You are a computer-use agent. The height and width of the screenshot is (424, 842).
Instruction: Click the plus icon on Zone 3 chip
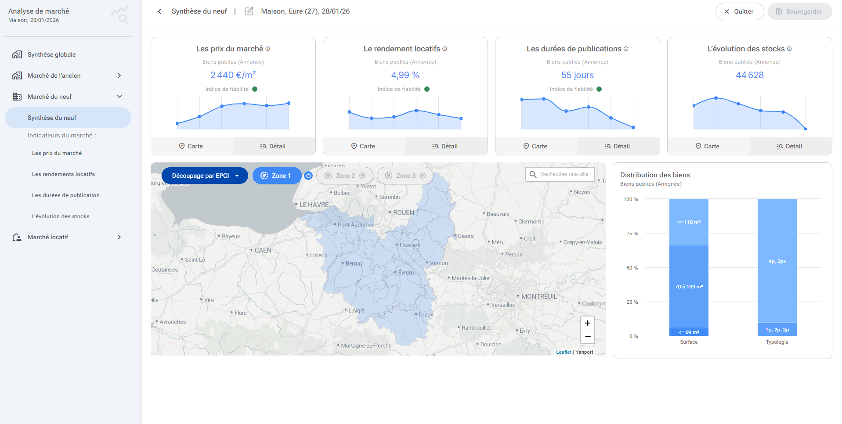pos(423,176)
